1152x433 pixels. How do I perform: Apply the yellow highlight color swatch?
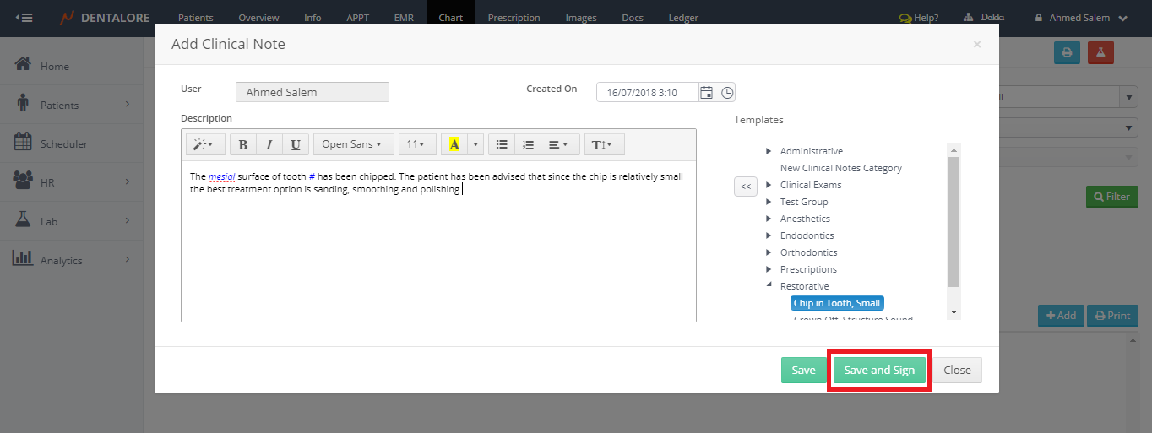(454, 144)
